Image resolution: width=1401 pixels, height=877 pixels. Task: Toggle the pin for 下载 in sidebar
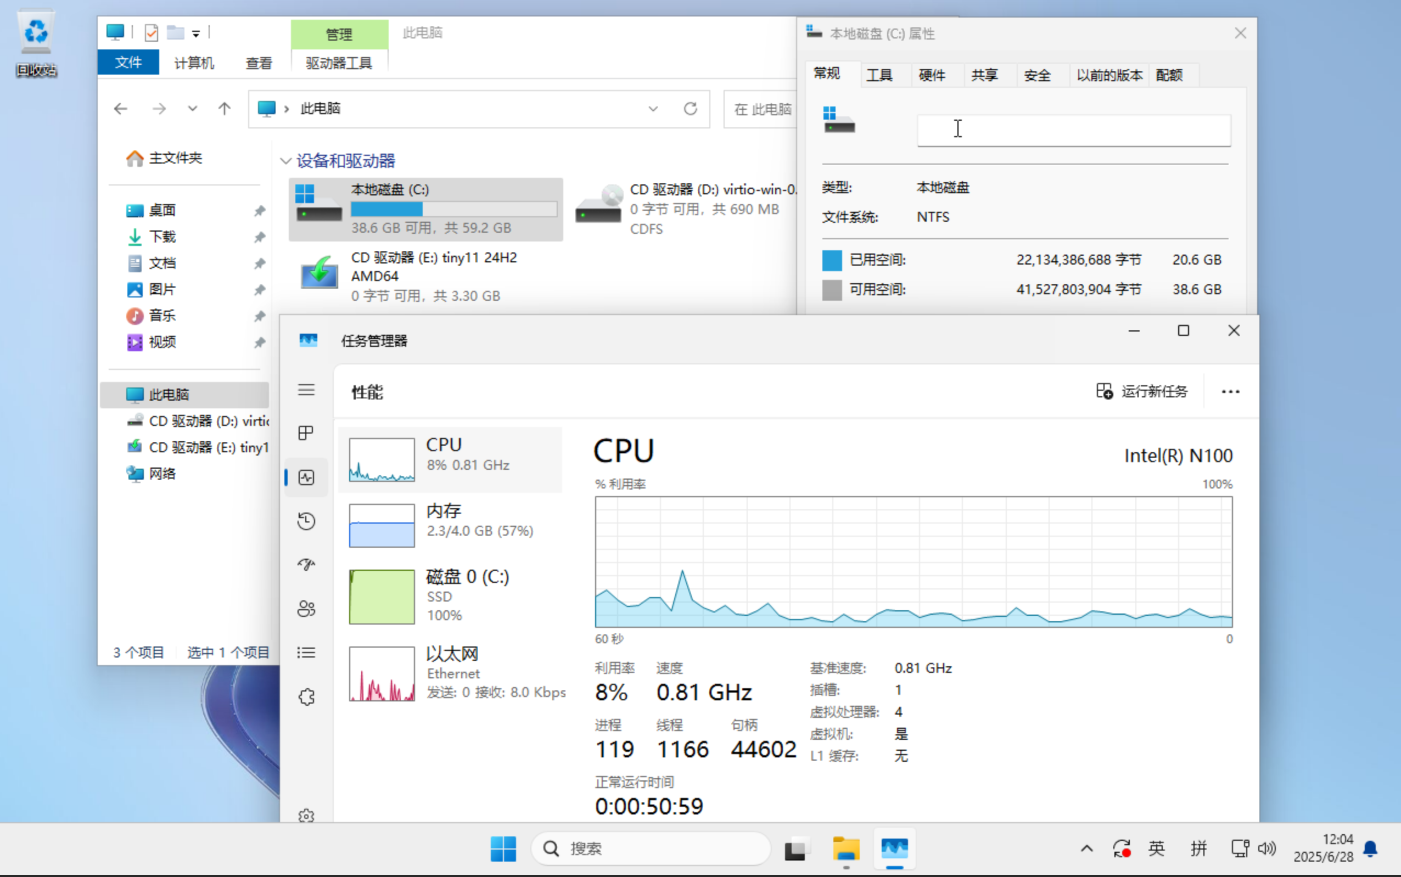(x=259, y=237)
